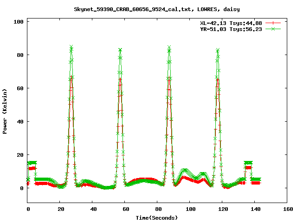Click the top of the second green peak near 57 seconds
This screenshot has height=222, width=297.
point(120,50)
